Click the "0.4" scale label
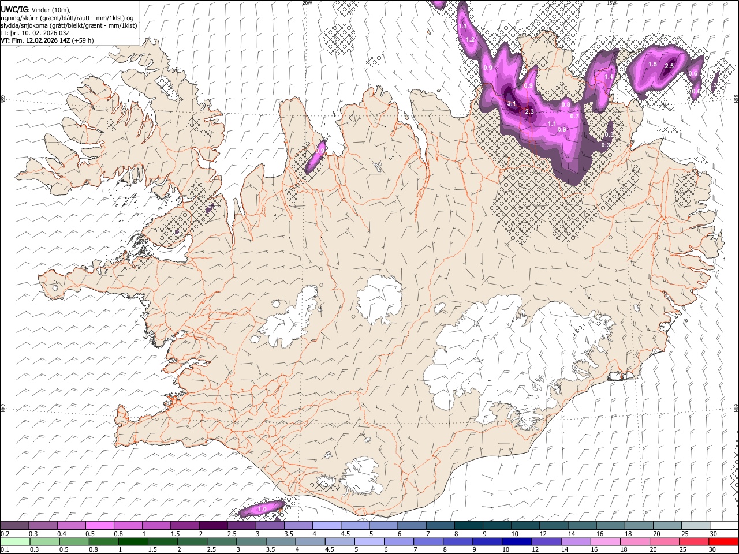739x554 pixels. click(x=61, y=534)
